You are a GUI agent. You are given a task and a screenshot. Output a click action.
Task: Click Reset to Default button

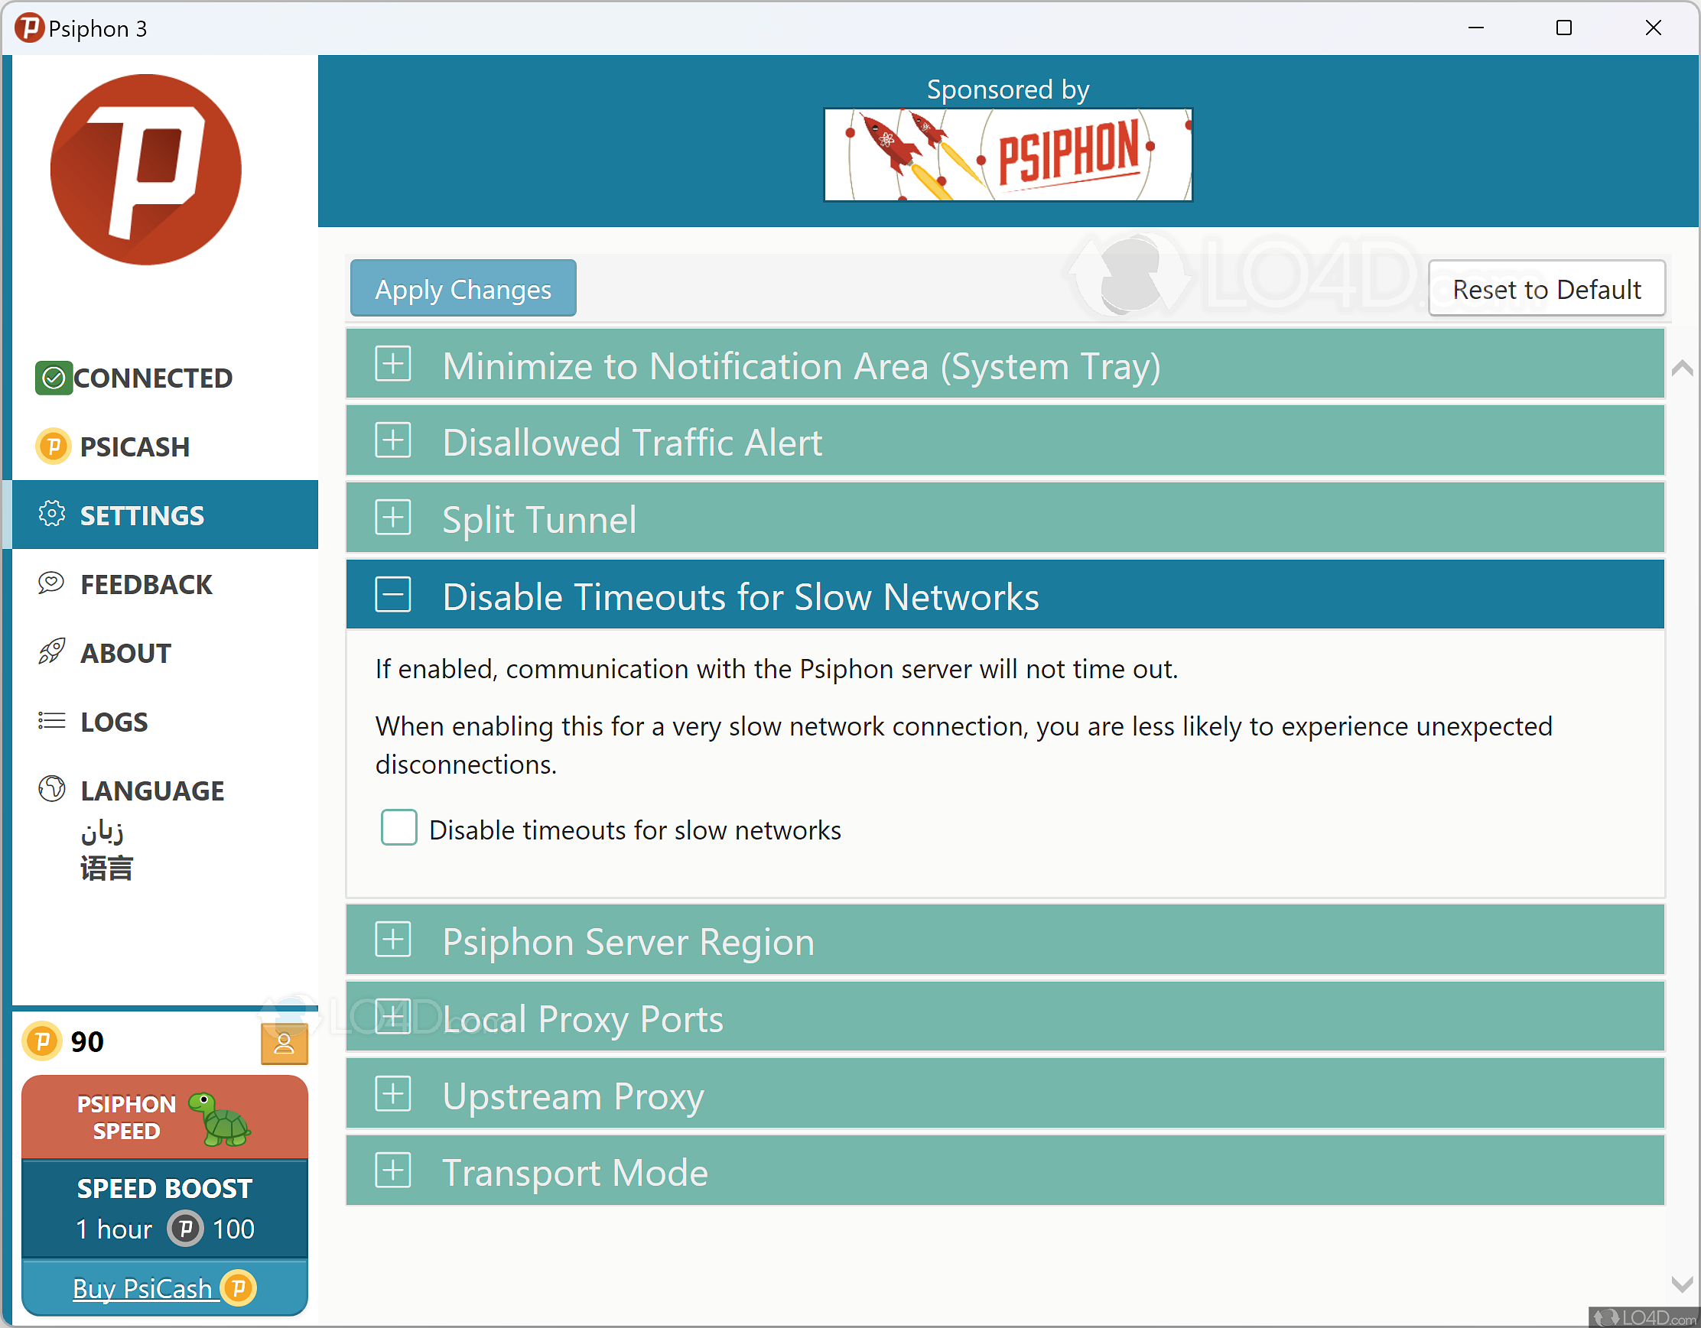click(1546, 289)
